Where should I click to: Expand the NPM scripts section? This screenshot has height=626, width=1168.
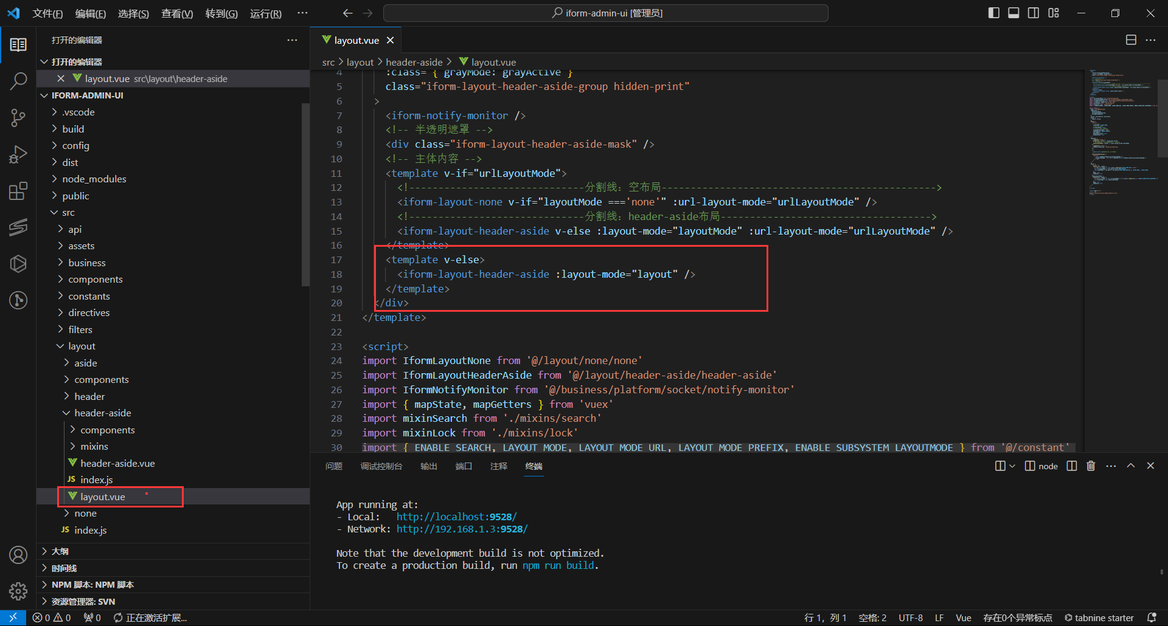tap(92, 585)
